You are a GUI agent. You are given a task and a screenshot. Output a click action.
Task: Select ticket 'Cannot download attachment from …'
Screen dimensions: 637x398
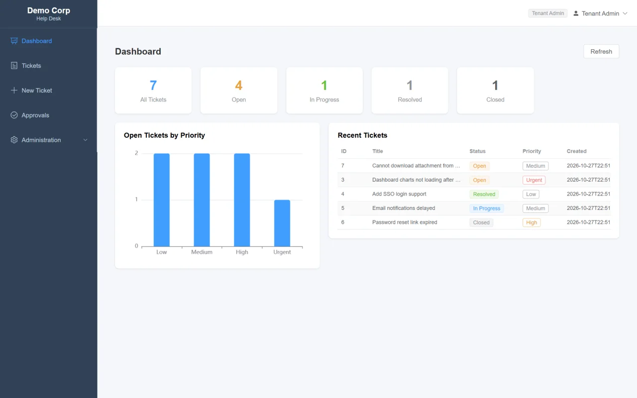[x=416, y=166]
